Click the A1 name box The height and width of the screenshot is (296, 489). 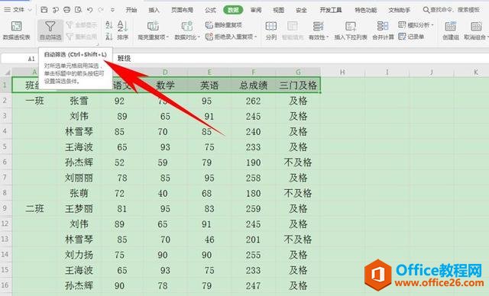20,59
